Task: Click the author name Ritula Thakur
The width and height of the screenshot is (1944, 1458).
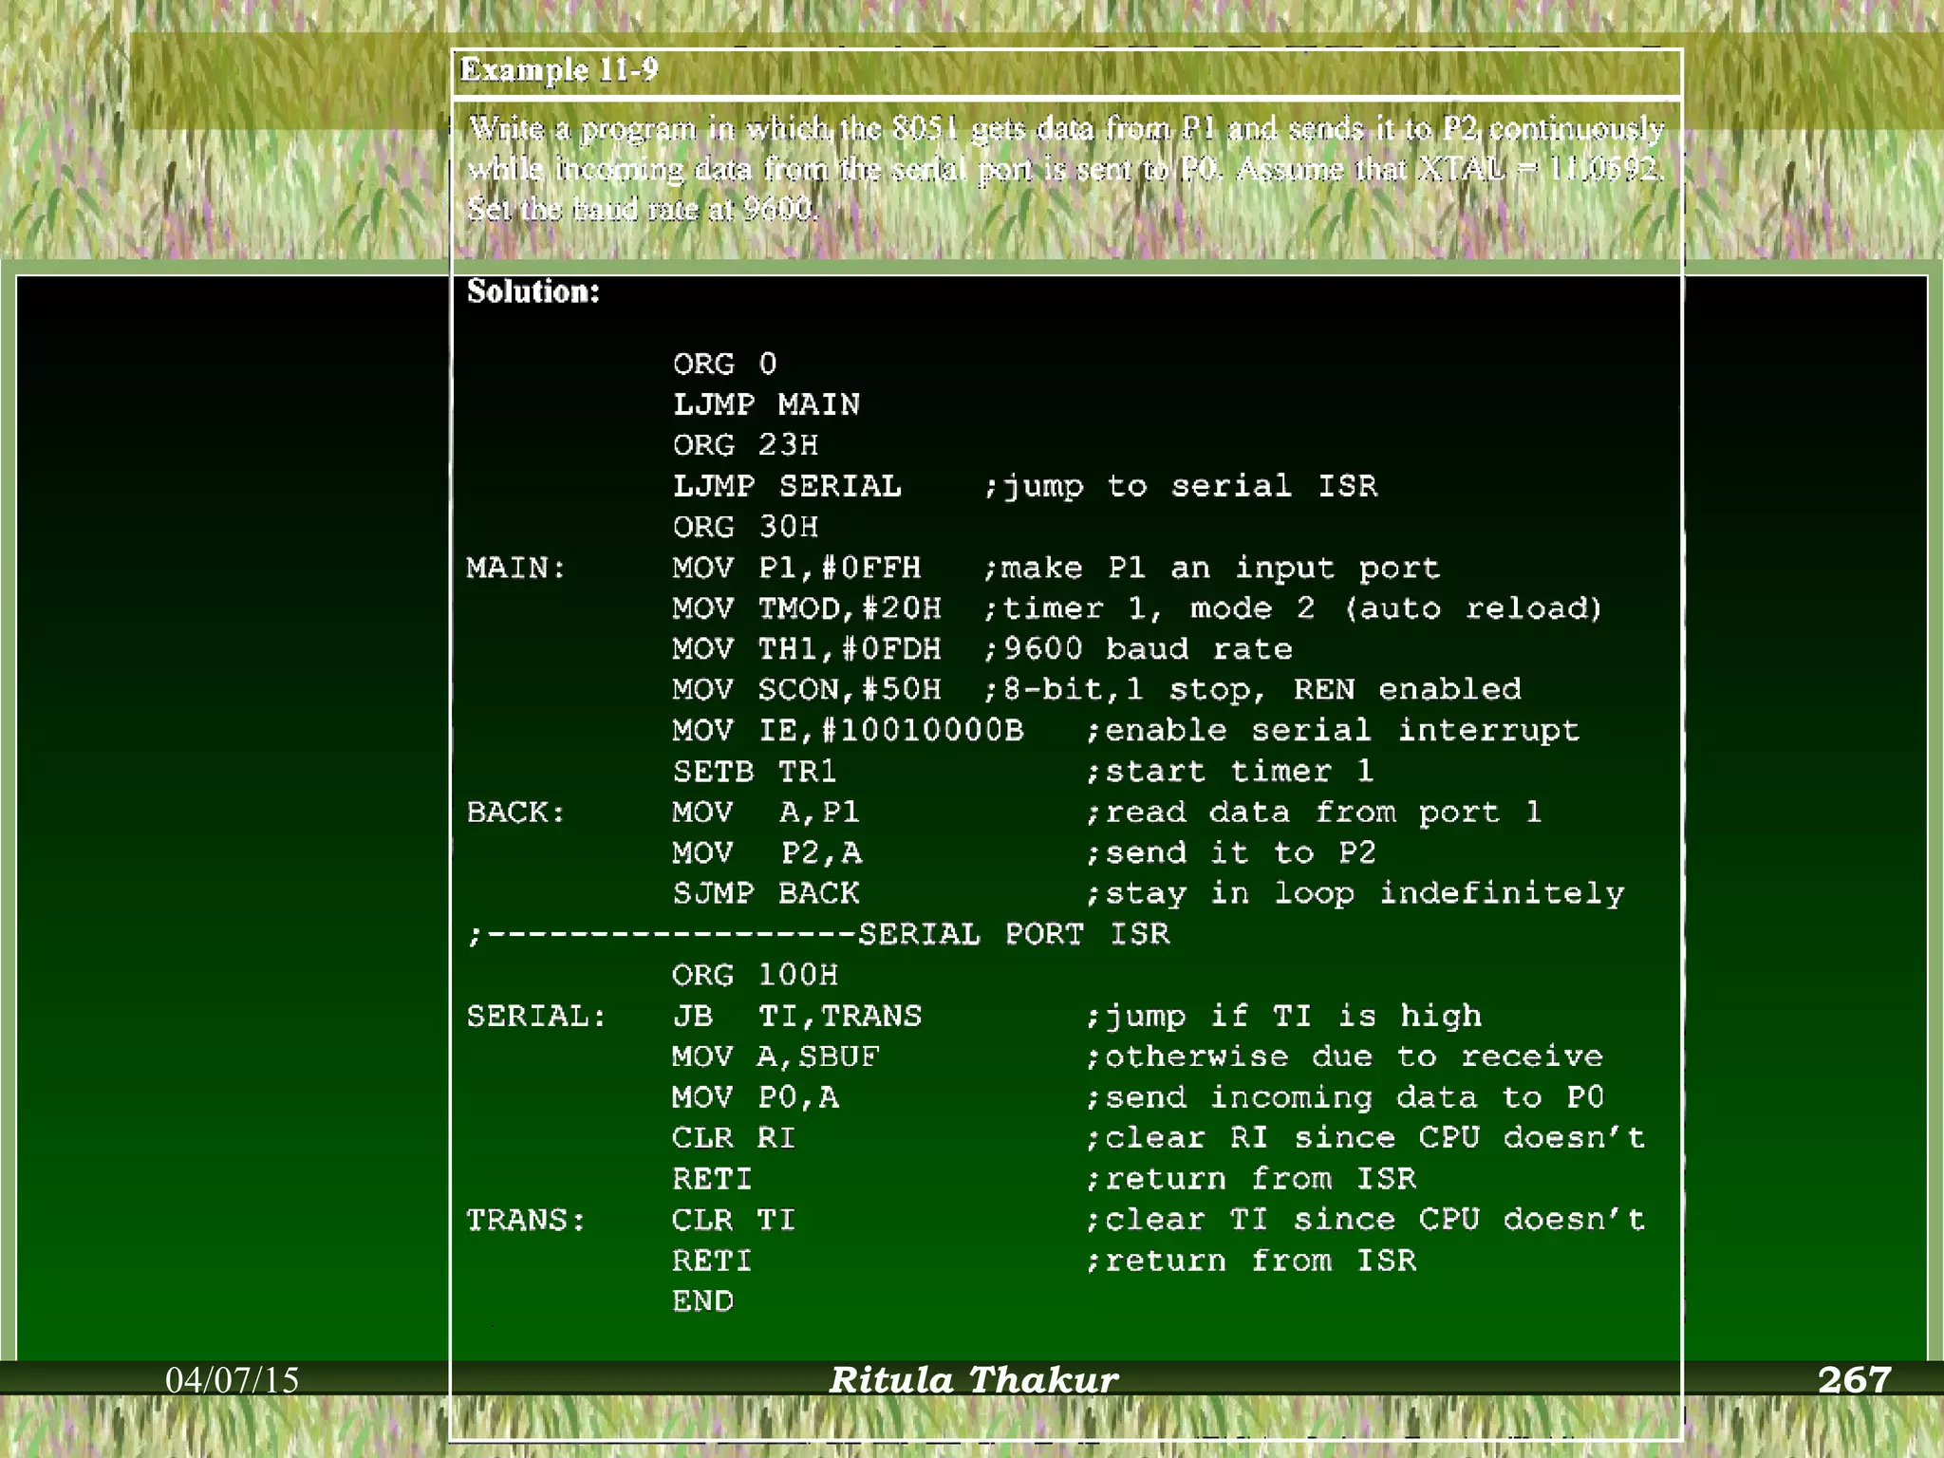Action: [973, 1380]
